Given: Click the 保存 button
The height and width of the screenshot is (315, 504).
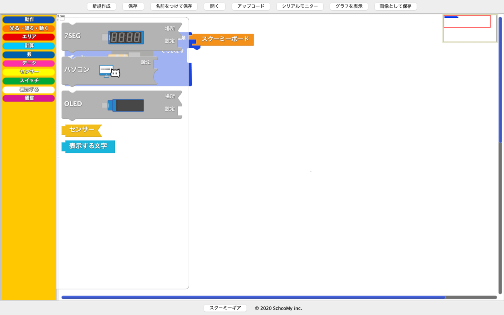Looking at the screenshot, I should point(133,6).
